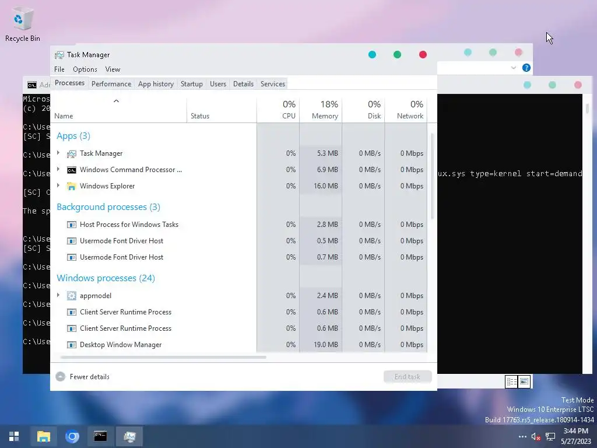Select the Windows Explorer folder icon

coord(72,186)
